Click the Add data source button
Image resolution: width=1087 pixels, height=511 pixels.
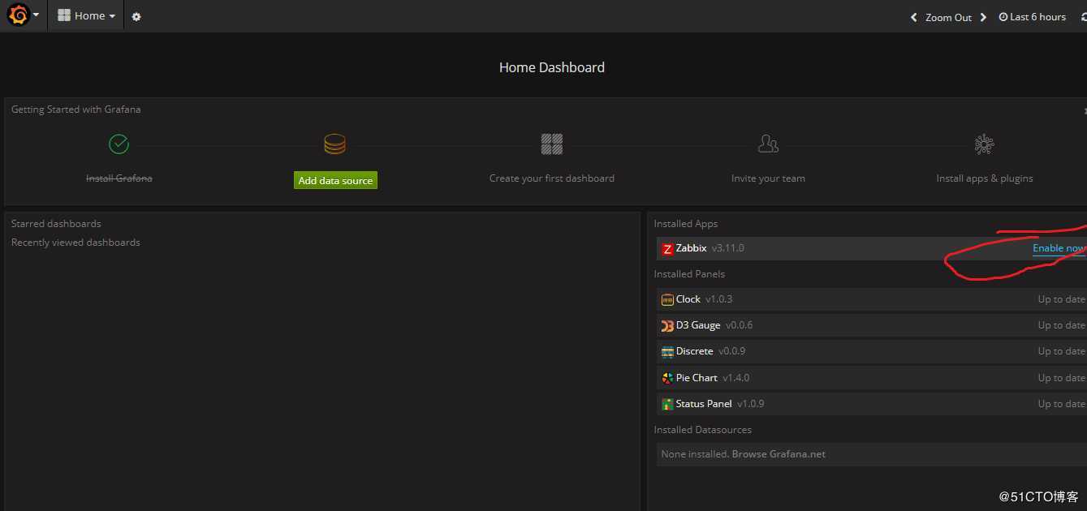[335, 180]
